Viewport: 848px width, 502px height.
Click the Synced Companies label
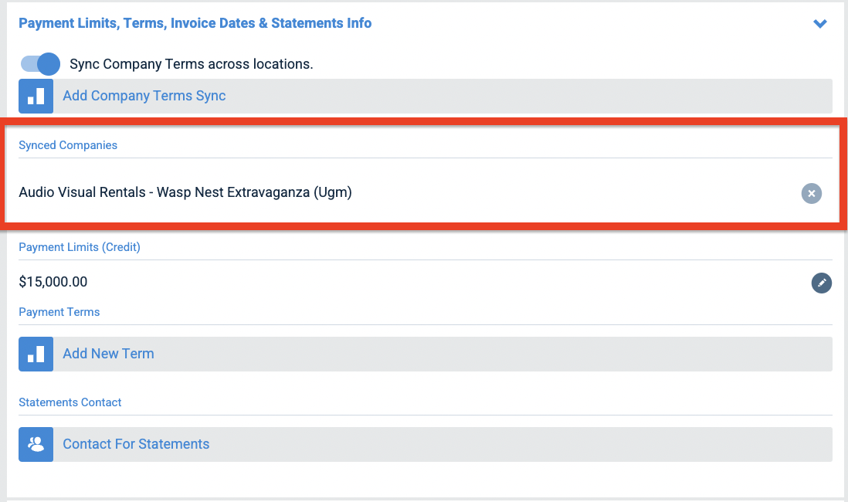(x=68, y=145)
